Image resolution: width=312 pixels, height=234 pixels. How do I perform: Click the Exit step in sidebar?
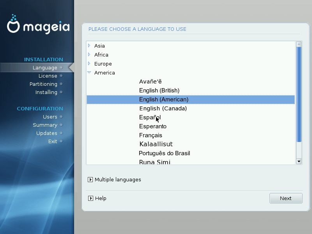tap(53, 141)
